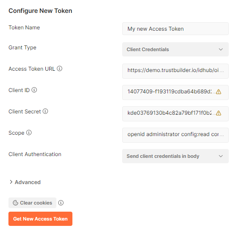The height and width of the screenshot is (229, 239).
Task: Click the Clear cookies button
Action: (x=32, y=203)
